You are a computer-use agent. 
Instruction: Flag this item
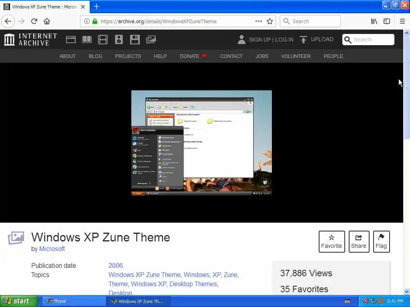click(381, 241)
